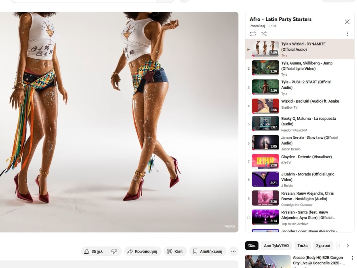The height and width of the screenshot is (268, 357).
Task: Show more filter chips with right arrow
Action: (348, 246)
